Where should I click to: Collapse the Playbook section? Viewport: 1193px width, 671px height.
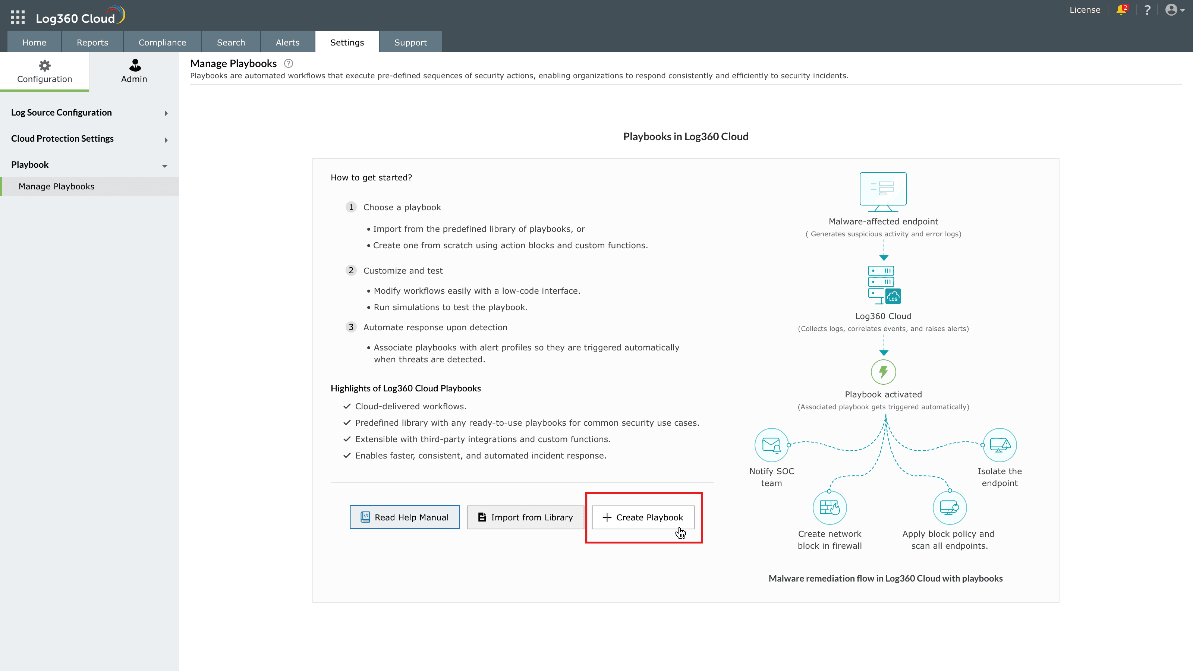pos(89,165)
